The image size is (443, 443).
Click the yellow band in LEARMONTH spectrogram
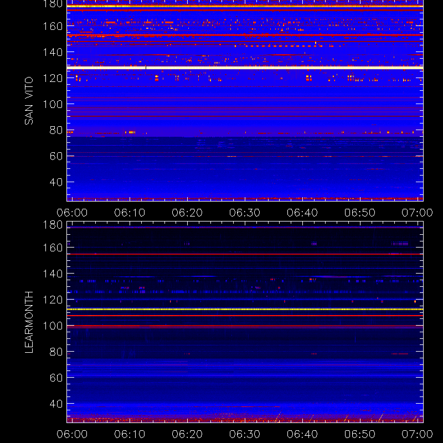tap(245, 310)
